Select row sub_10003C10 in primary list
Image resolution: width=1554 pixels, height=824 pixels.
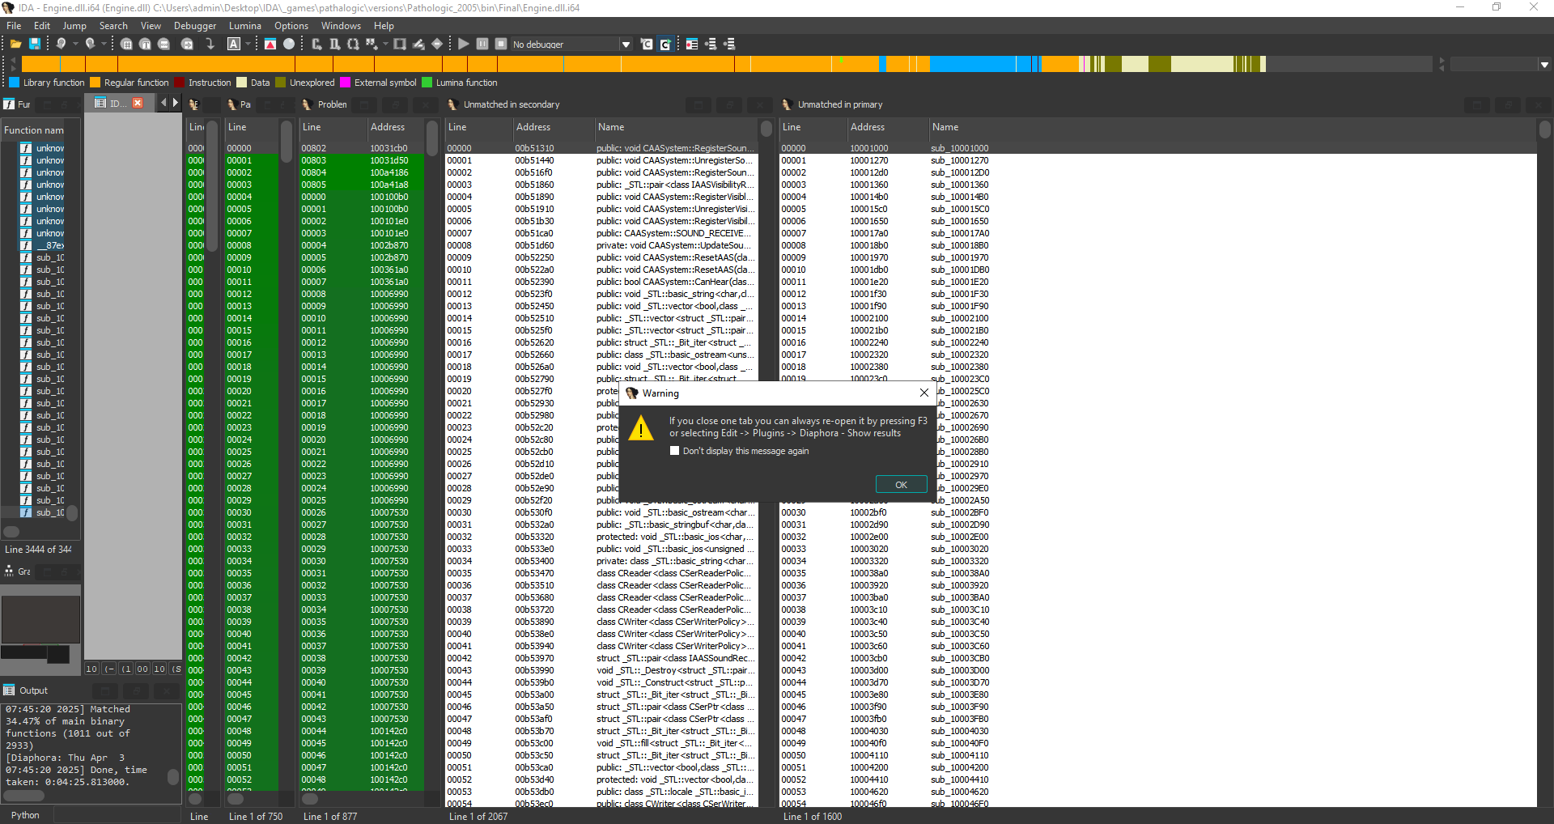click(1157, 610)
